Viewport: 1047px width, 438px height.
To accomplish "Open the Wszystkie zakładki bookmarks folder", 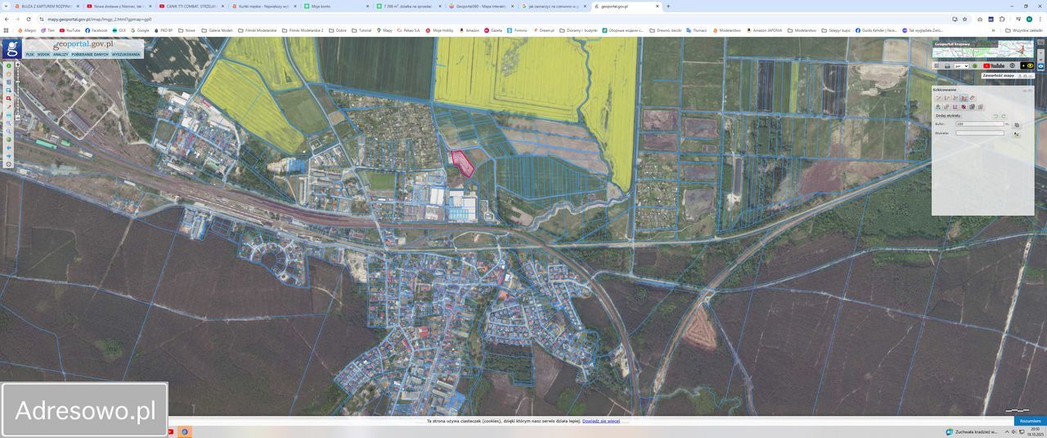I will pos(1024,30).
